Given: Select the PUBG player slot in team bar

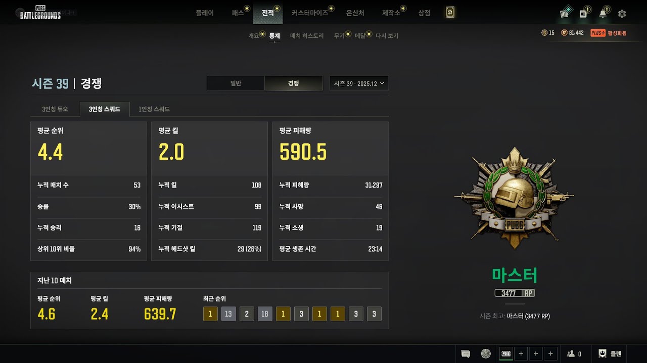Looking at the screenshot, I should pos(506,354).
